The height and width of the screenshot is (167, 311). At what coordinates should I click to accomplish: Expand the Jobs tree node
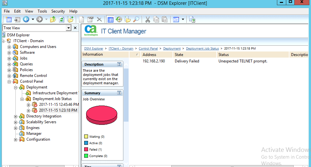click(x=9, y=59)
